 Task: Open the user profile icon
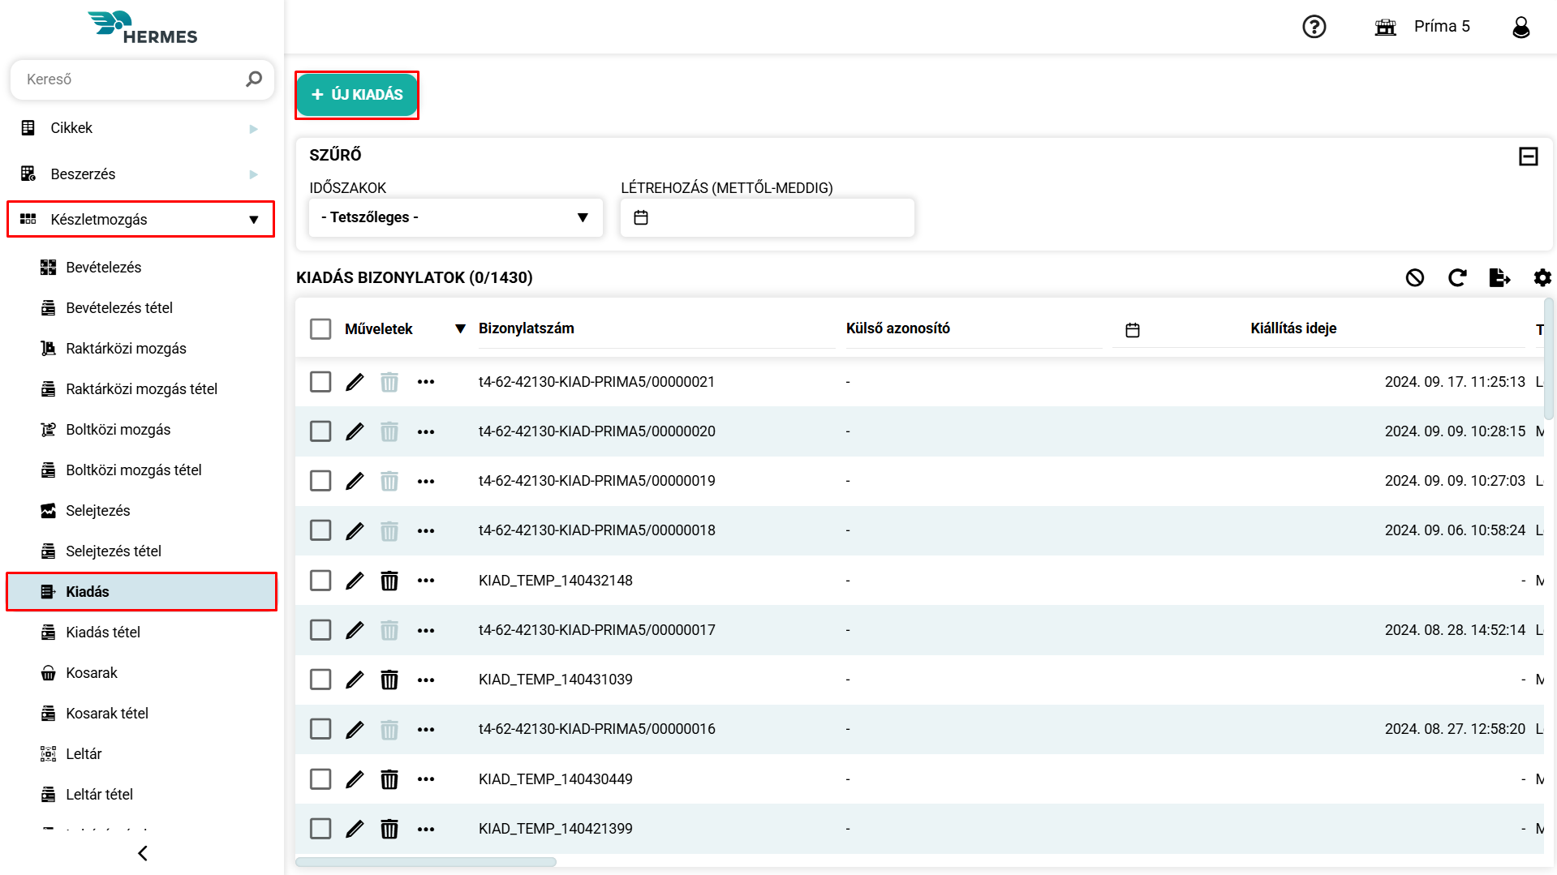coord(1520,27)
